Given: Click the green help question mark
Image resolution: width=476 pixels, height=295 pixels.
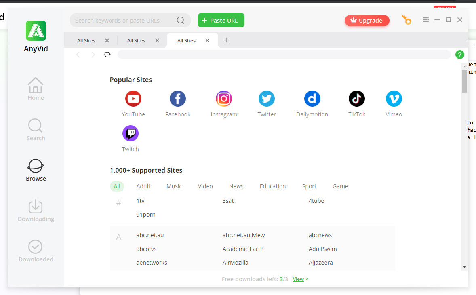Looking at the screenshot, I should coord(459,55).
